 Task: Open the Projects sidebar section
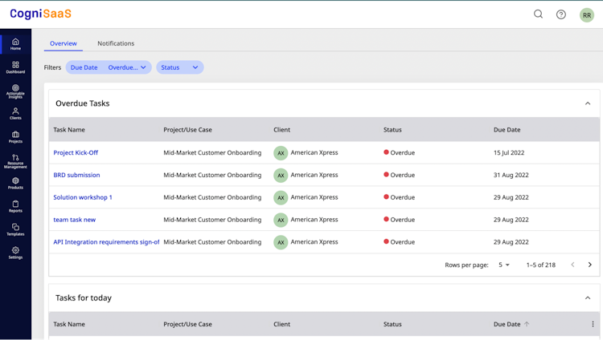(15, 137)
